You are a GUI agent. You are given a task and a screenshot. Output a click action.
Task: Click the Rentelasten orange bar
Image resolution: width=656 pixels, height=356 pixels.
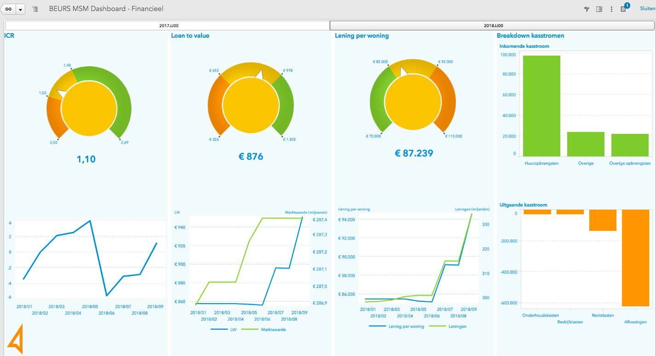point(603,220)
